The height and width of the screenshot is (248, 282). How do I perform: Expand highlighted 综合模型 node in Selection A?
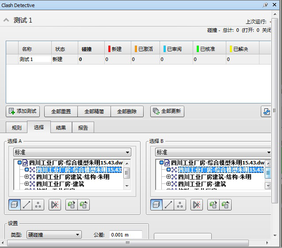(x=27, y=169)
